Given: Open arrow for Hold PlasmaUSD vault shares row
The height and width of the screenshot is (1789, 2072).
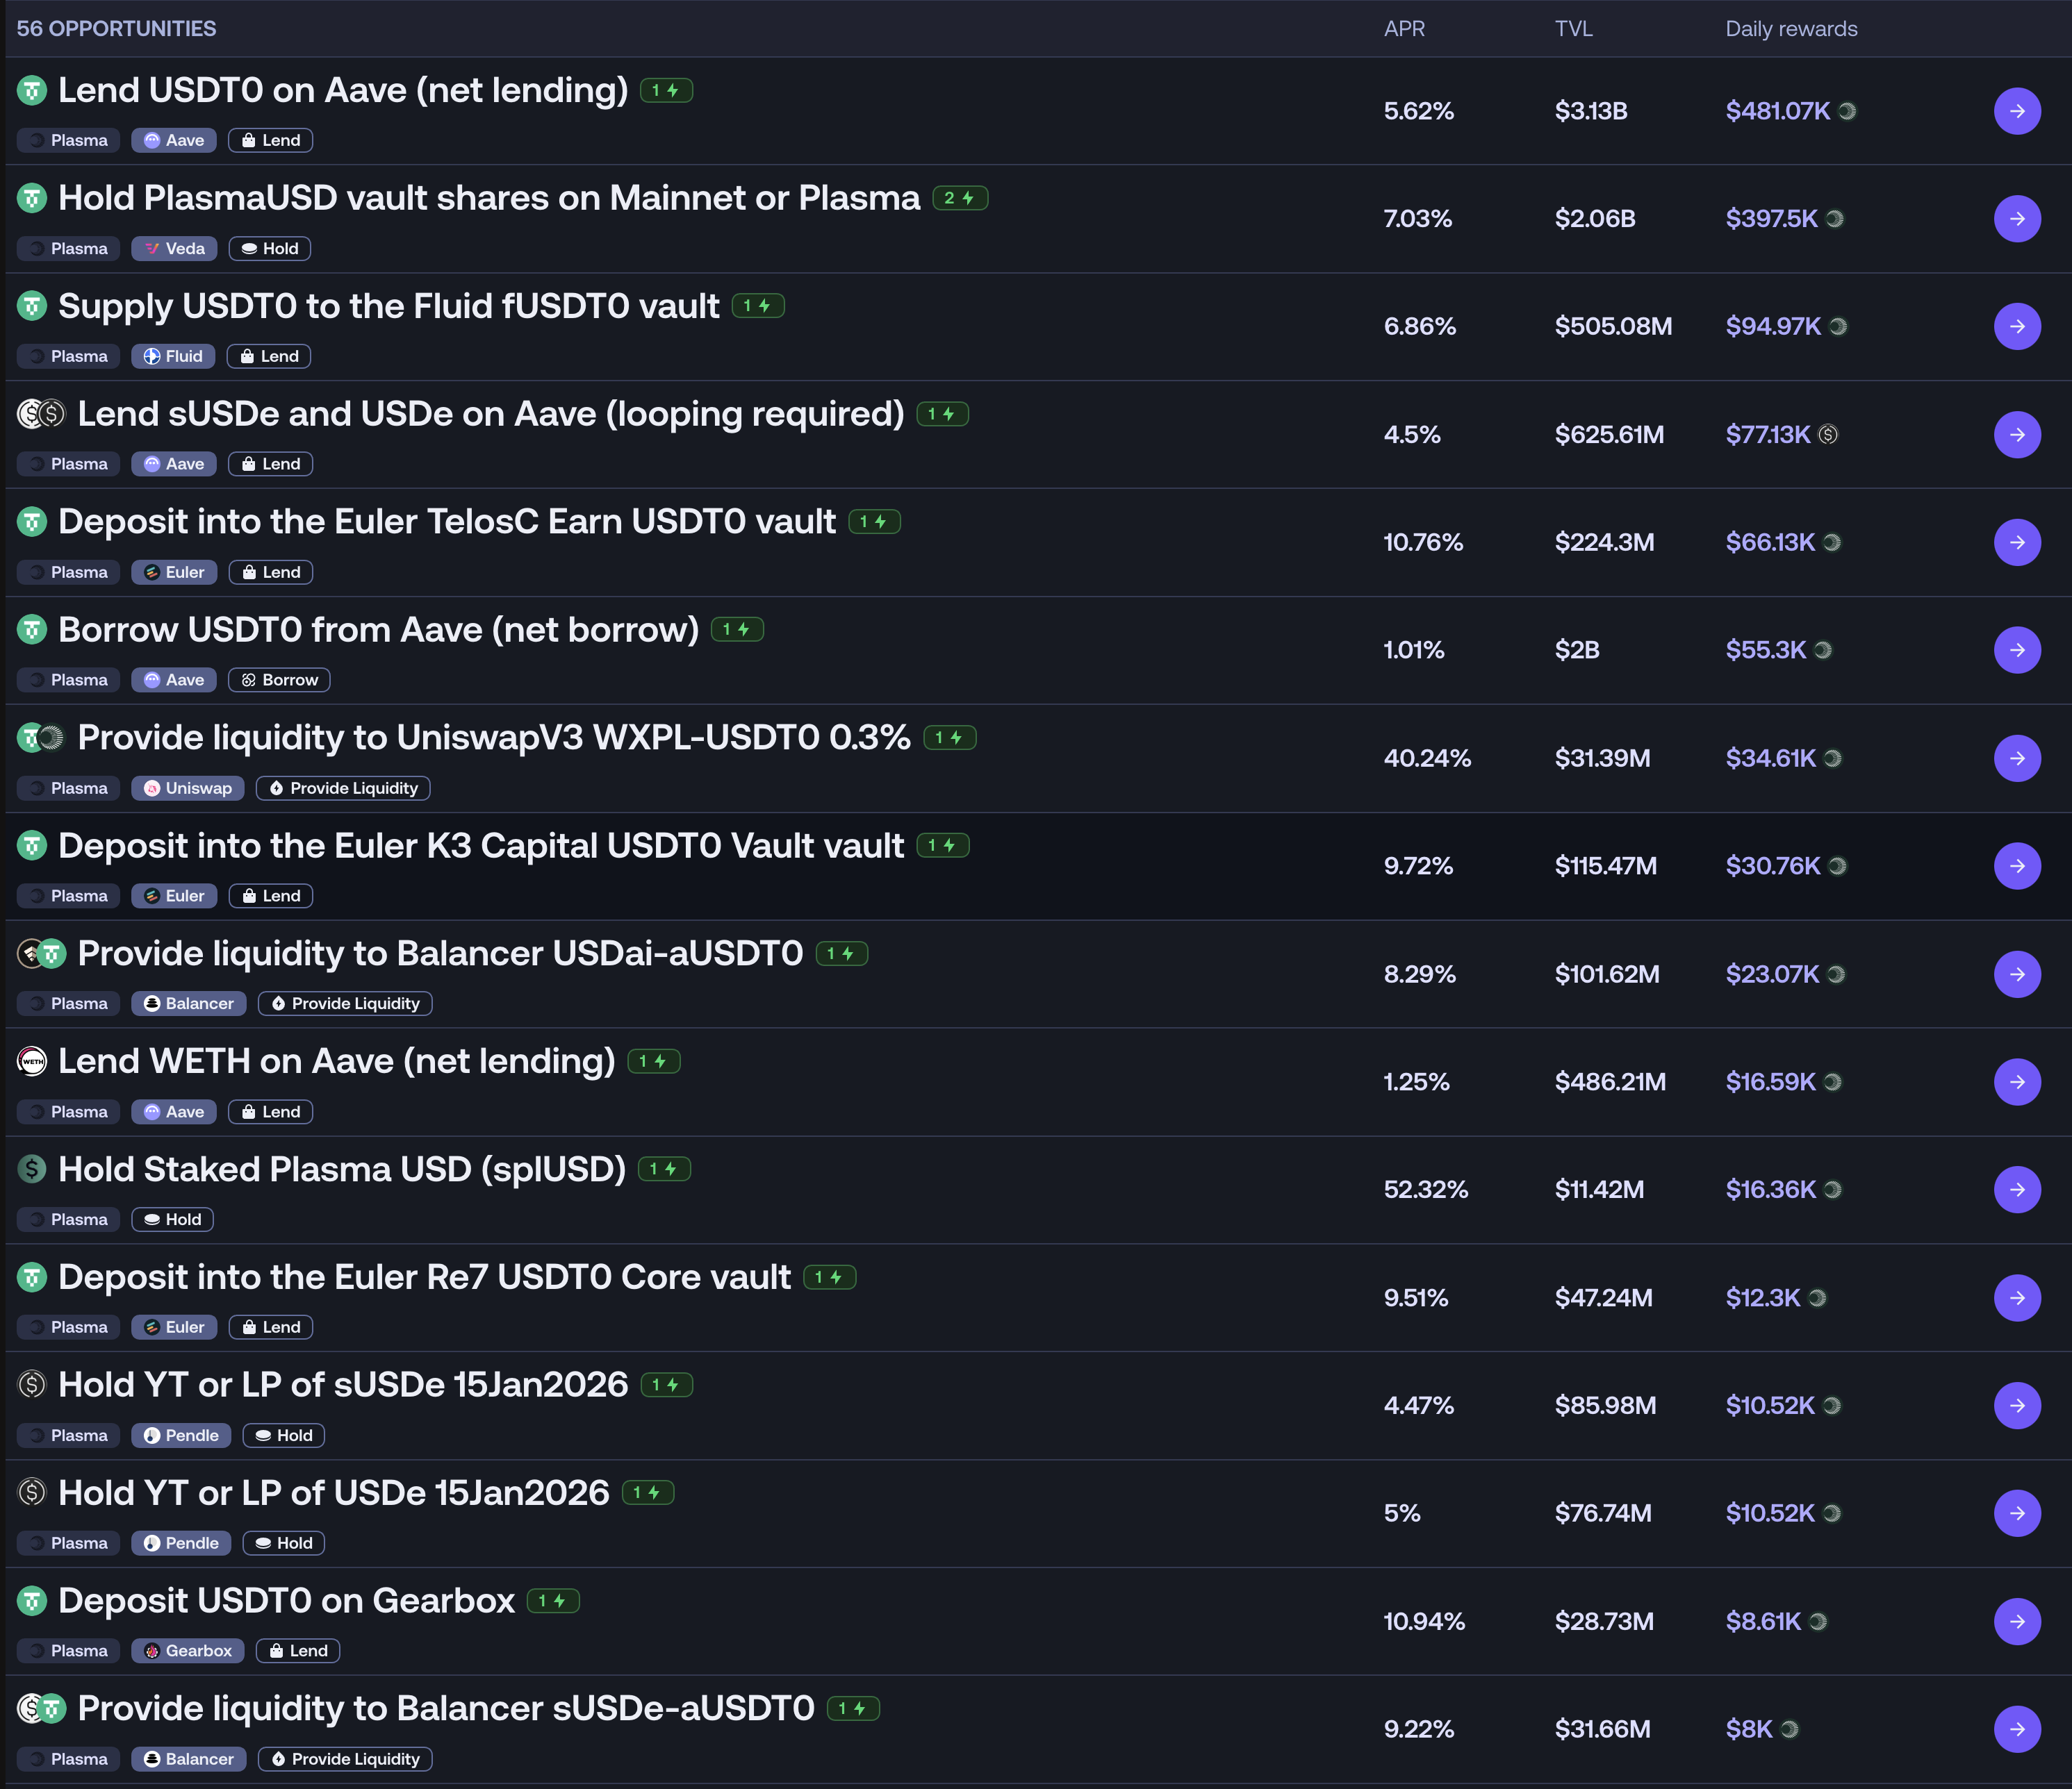Looking at the screenshot, I should tap(2016, 219).
